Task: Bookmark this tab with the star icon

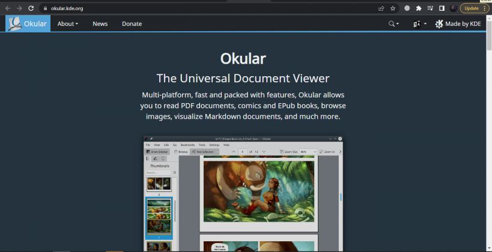Action: pyautogui.click(x=393, y=8)
